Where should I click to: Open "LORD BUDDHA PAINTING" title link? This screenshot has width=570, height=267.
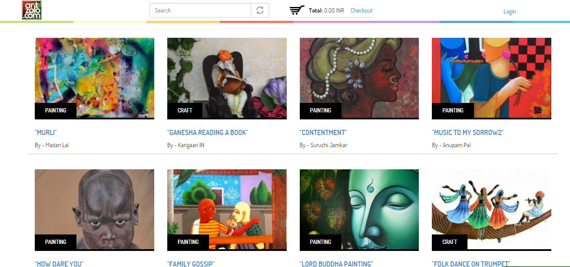click(336, 264)
